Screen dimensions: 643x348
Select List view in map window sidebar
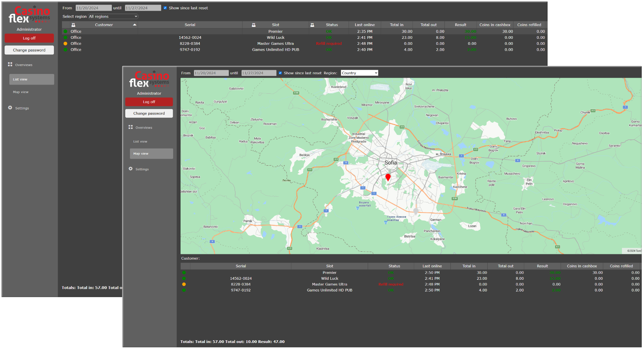[x=140, y=142]
